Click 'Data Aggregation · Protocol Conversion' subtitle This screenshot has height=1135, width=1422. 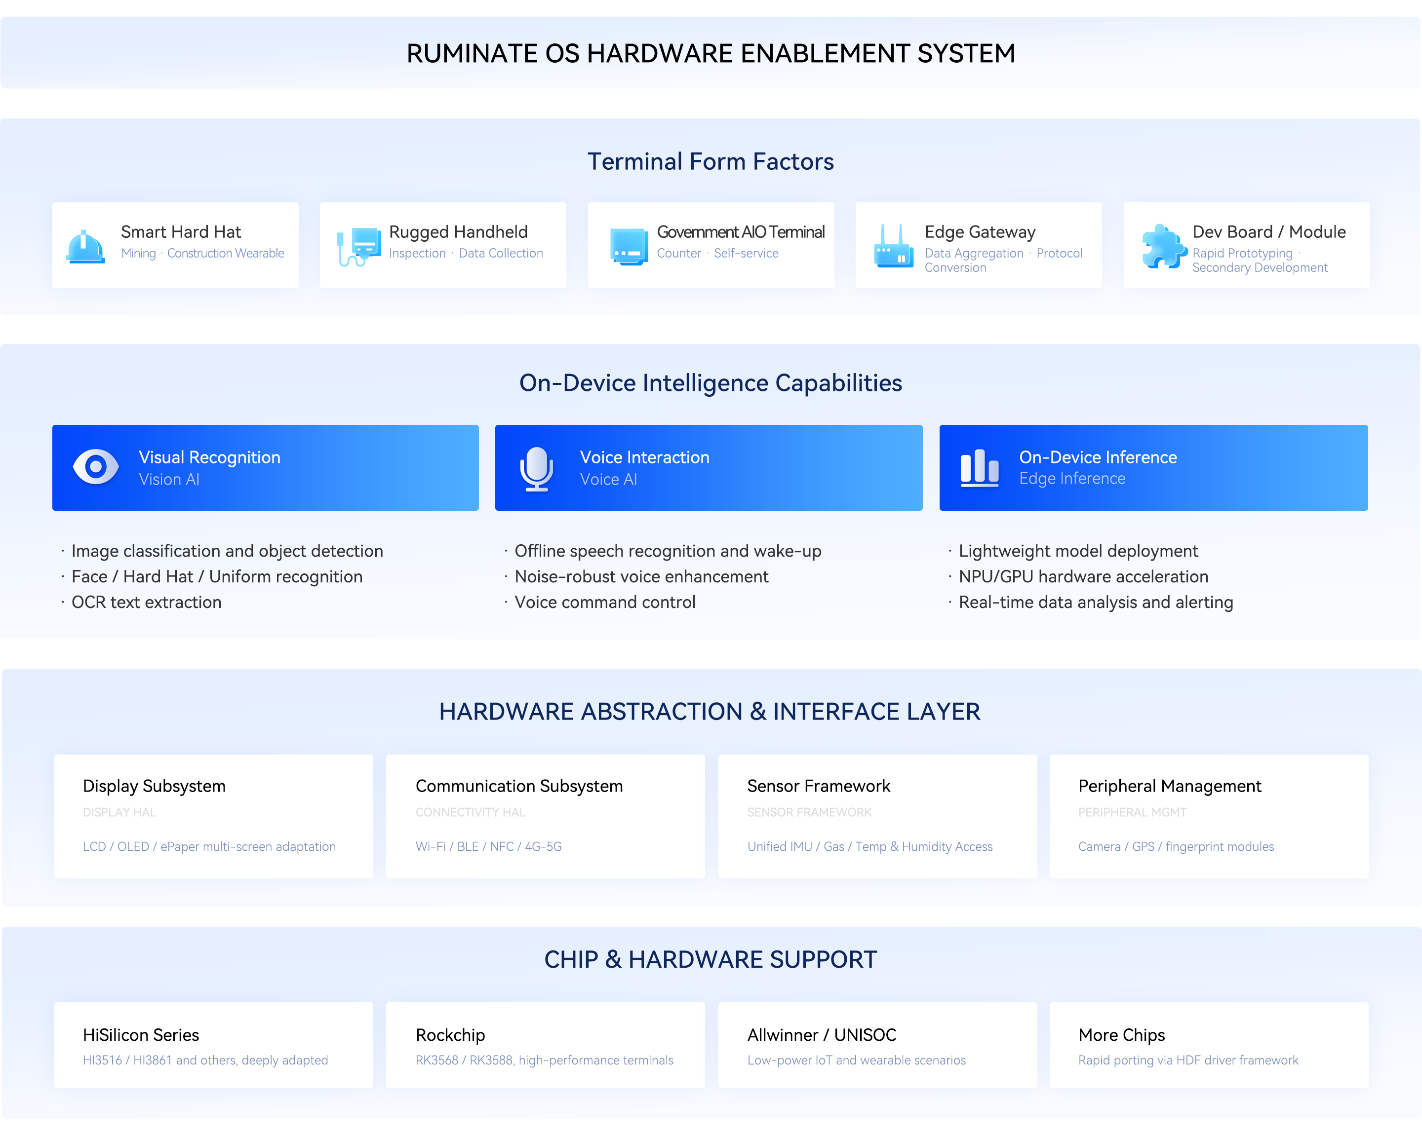point(1003,261)
